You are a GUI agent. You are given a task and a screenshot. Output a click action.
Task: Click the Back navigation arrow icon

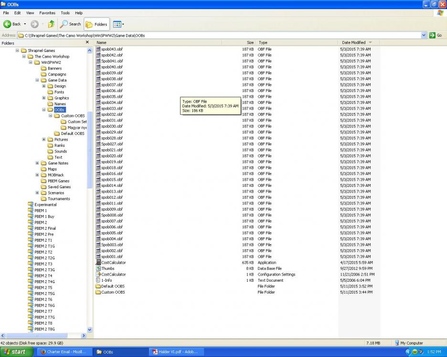click(8, 24)
